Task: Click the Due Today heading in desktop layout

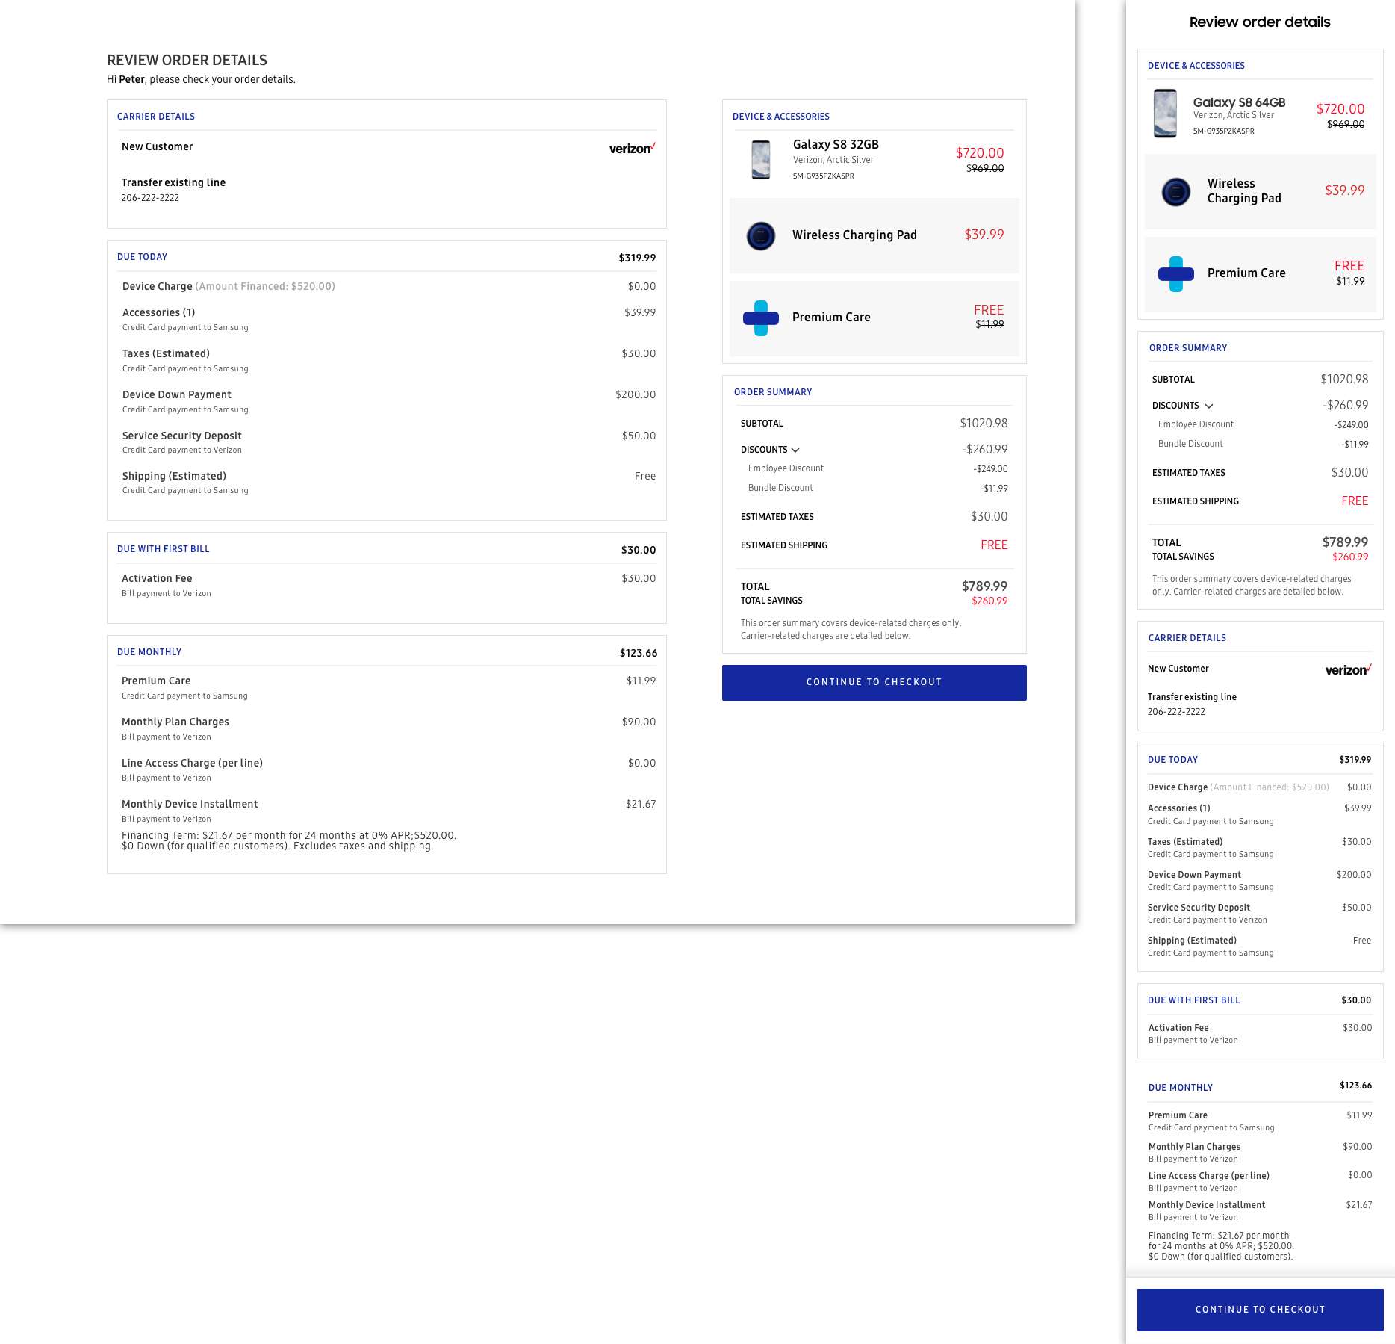Action: pos(142,257)
